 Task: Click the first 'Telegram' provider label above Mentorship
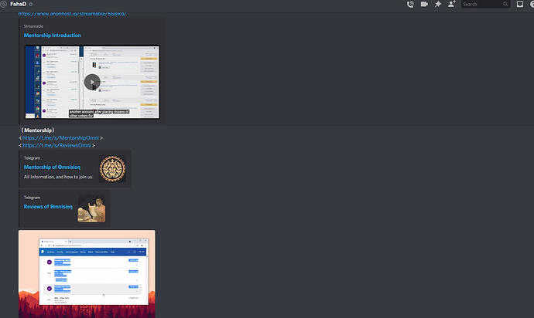pos(32,158)
